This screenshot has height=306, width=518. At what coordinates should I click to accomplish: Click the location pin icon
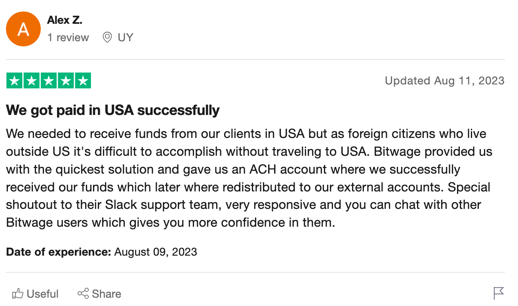click(107, 38)
